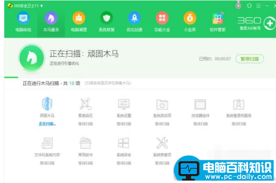This screenshot has width=276, height=183.
Task: Select the 系统综合 Windows logo icon
Action: (124, 143)
